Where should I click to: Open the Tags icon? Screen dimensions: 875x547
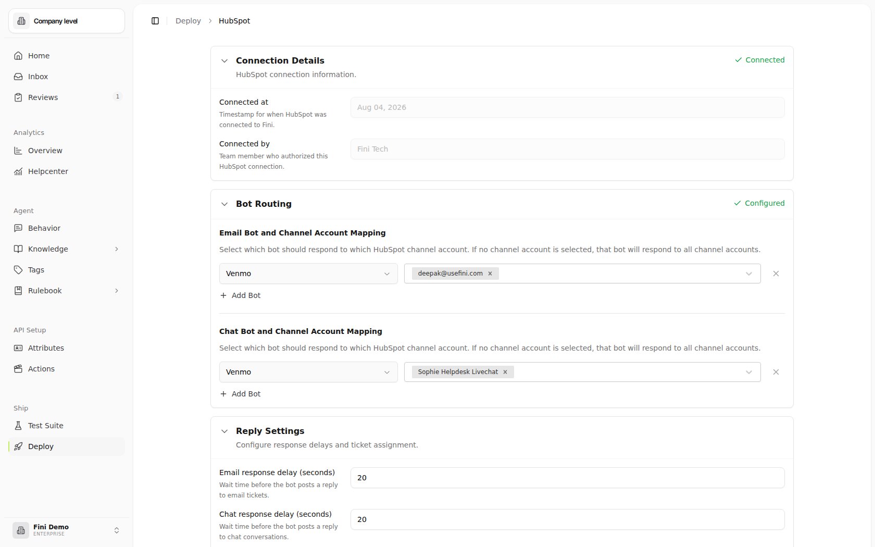point(18,270)
